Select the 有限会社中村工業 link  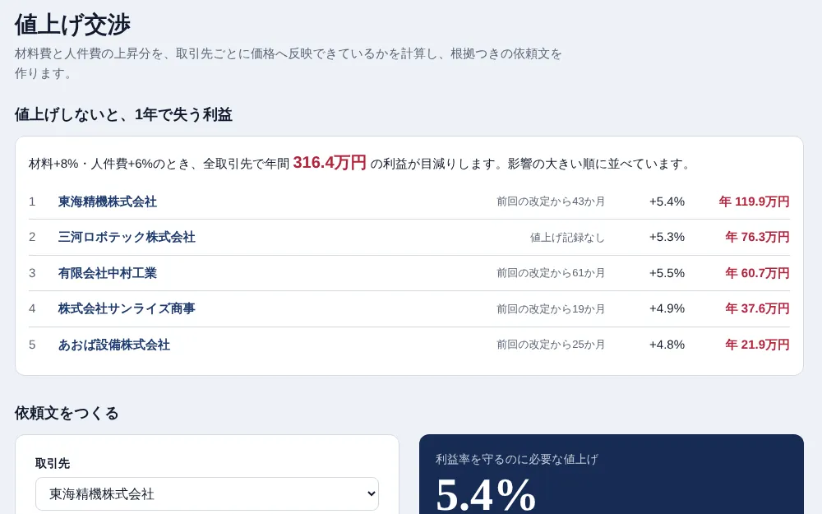point(108,273)
